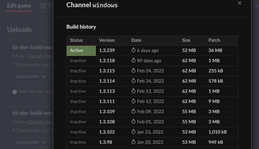Viewport: 259px width, 149px height.
Task: Click clock icon beside 89 days ago
Action: pyautogui.click(x=133, y=61)
